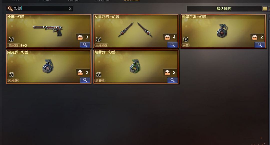
Task: Pick the green 烟雾弹-幻兽 grenade image
Action: (135, 66)
